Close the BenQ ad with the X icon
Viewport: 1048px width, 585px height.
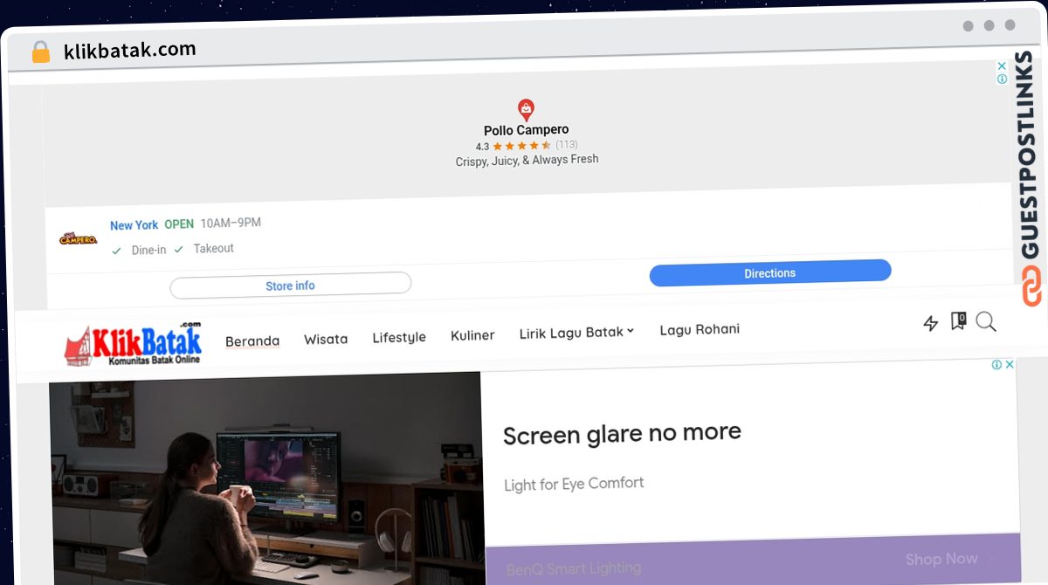click(1010, 365)
